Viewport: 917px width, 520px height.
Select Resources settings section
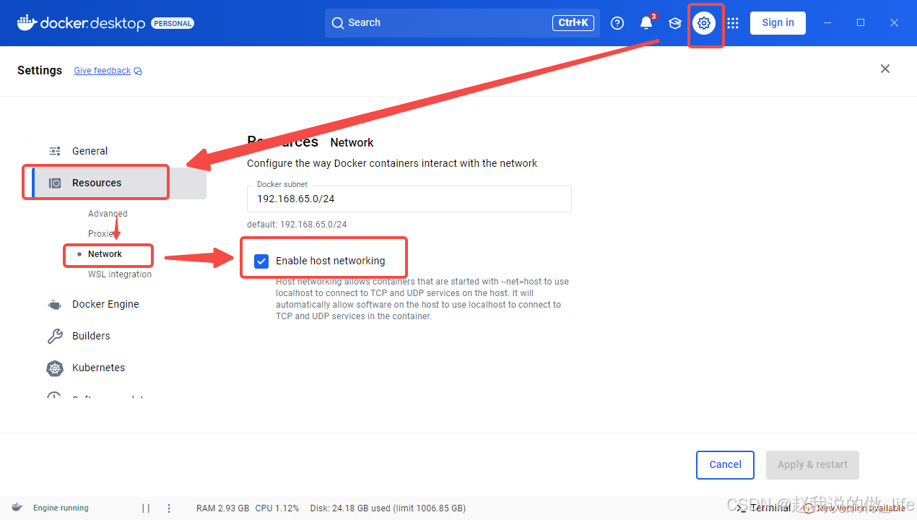tap(119, 183)
